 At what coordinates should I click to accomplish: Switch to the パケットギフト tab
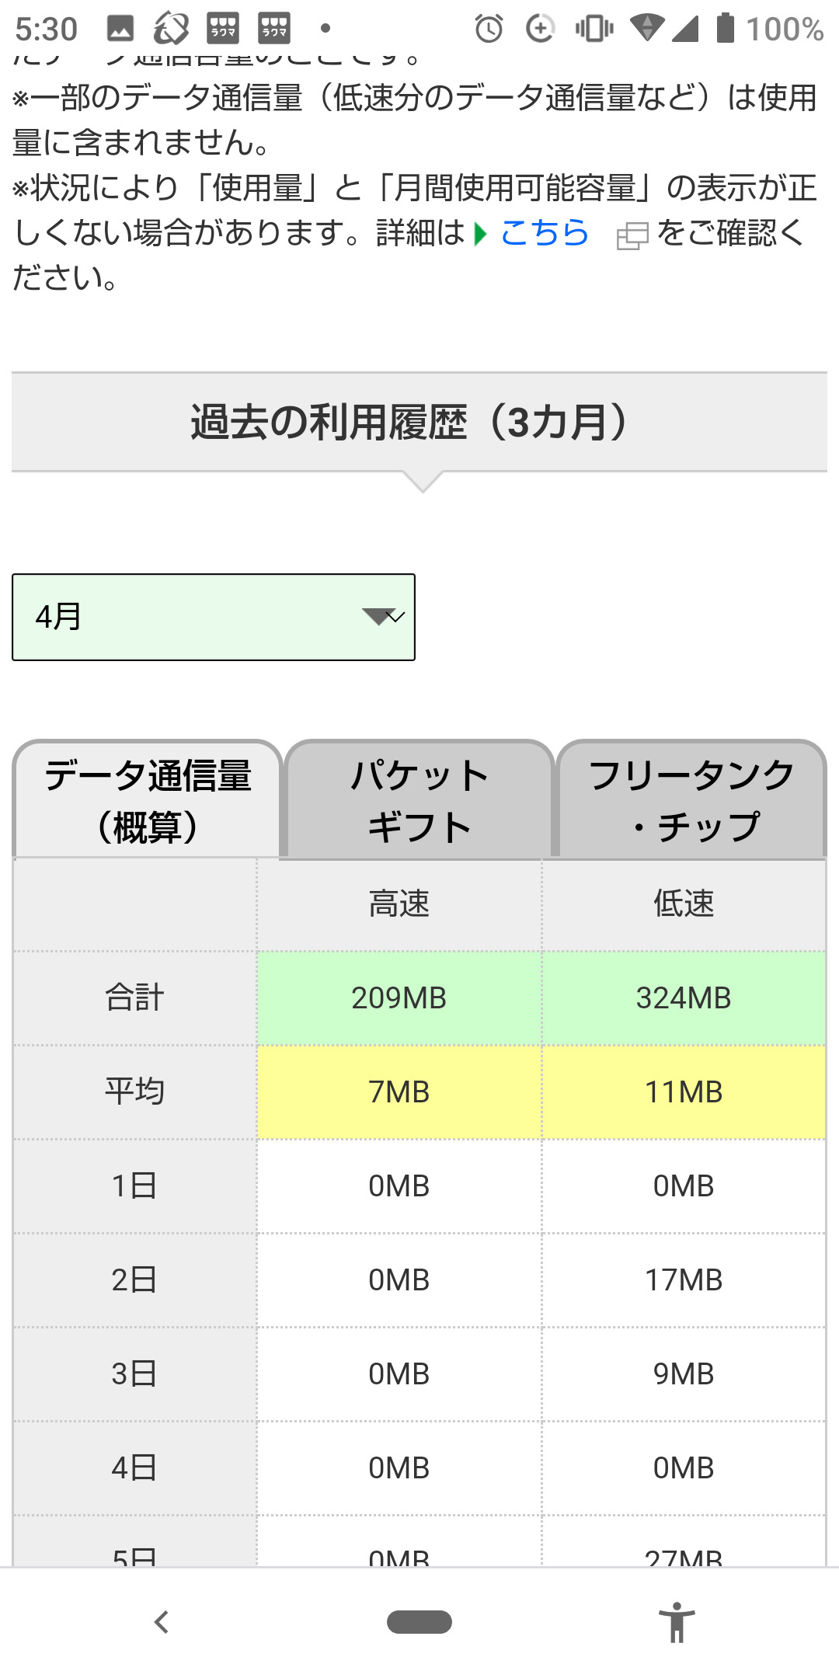click(419, 800)
